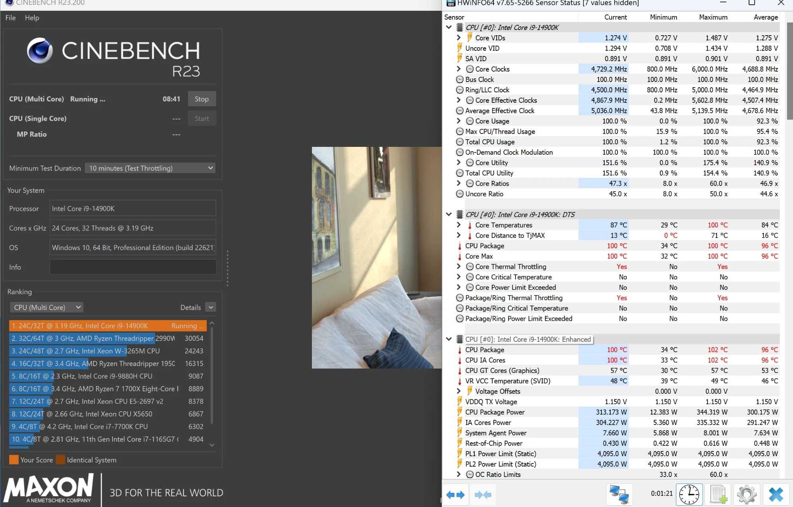Click the Bus Clock circle icon
Image resolution: width=793 pixels, height=507 pixels.
[460, 79]
